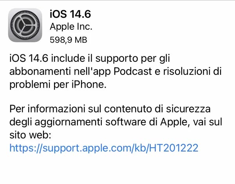Click the 'https://' prefix of the link
235x184 pixels.
coord(26,148)
